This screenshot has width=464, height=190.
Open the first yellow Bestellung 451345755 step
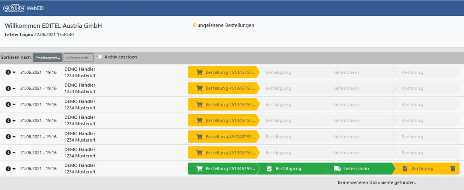coord(223,72)
